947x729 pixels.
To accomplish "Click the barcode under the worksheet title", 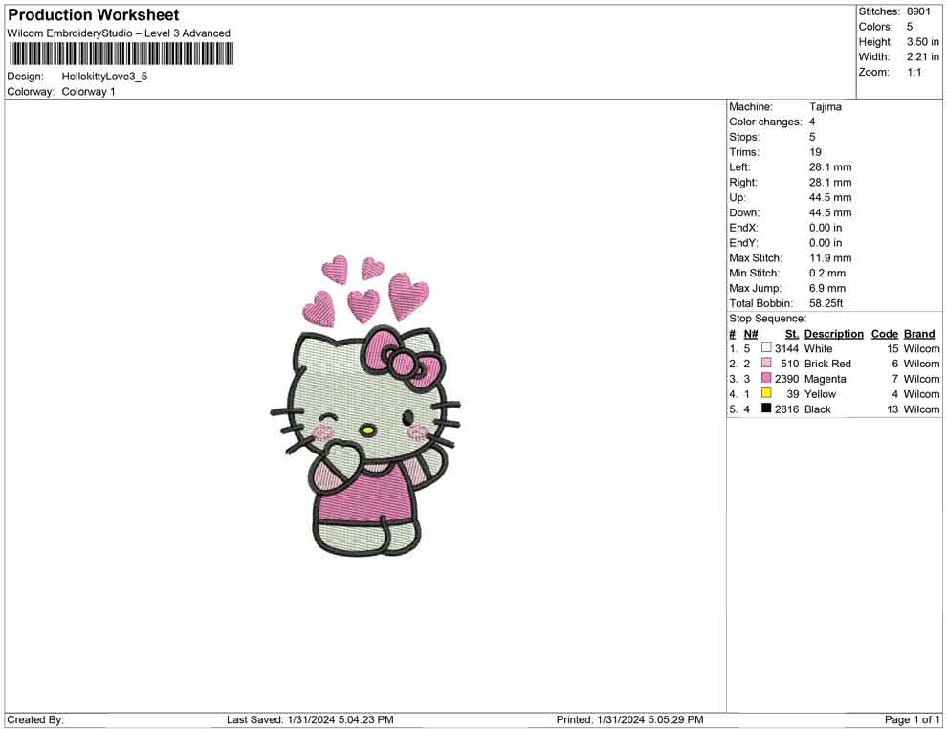I will (x=121, y=54).
